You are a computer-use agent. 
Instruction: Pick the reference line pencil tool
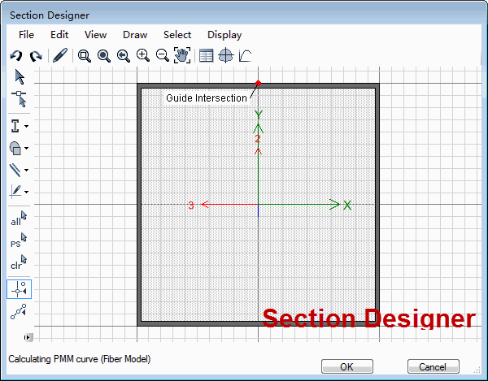(x=15, y=192)
